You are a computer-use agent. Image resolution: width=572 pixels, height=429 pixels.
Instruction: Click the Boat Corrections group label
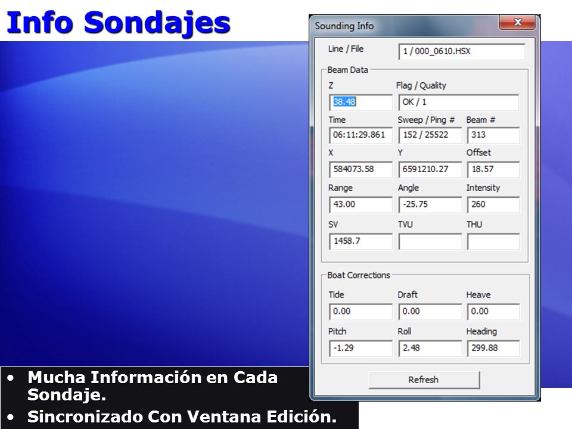pos(359,275)
